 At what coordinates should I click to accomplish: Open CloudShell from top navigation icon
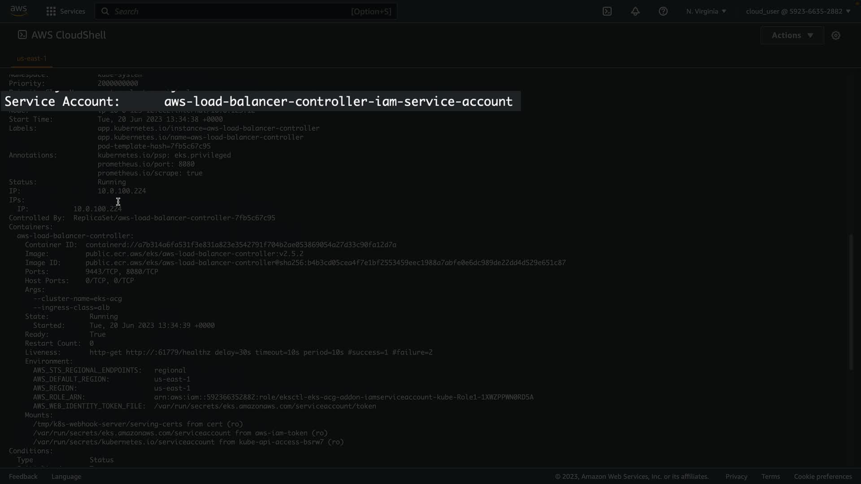coord(607,11)
